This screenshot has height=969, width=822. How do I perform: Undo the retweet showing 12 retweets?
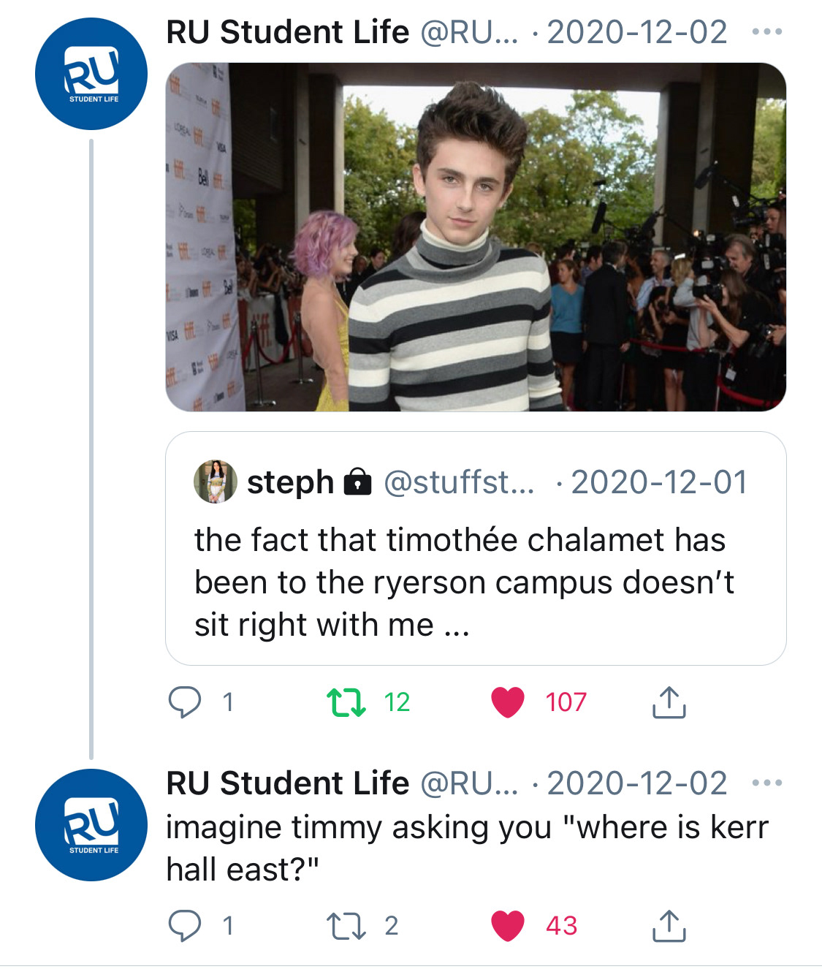346,702
